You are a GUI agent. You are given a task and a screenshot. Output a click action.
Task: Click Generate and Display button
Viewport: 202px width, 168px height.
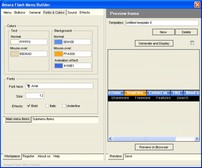click(154, 44)
